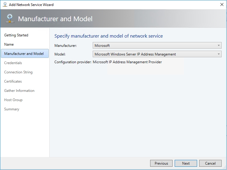
Task: Click 'Microsoft IP Address Management Provider' text
Action: point(127,62)
